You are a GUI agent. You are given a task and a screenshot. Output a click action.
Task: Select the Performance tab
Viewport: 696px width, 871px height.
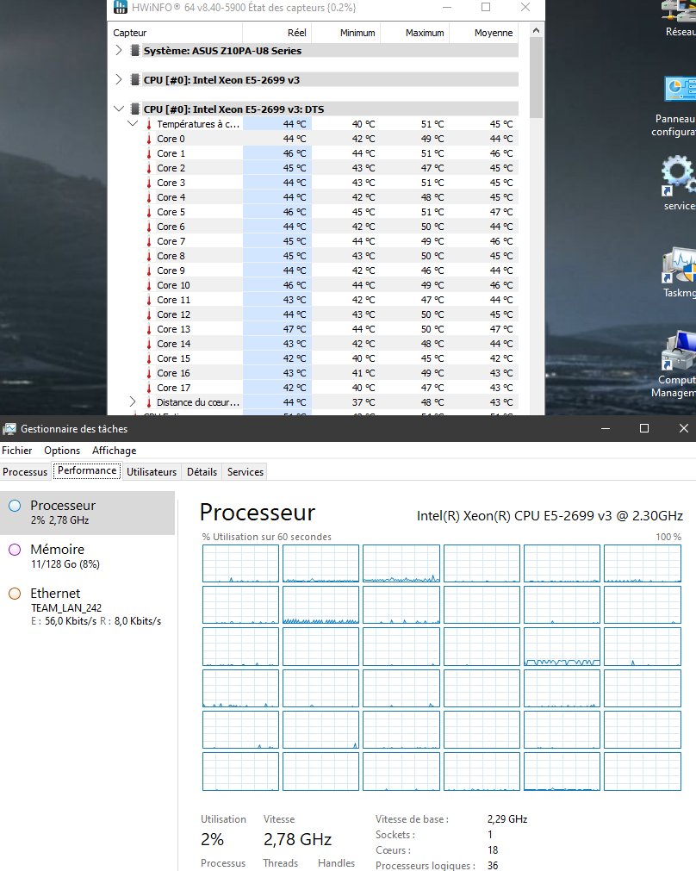coord(87,470)
